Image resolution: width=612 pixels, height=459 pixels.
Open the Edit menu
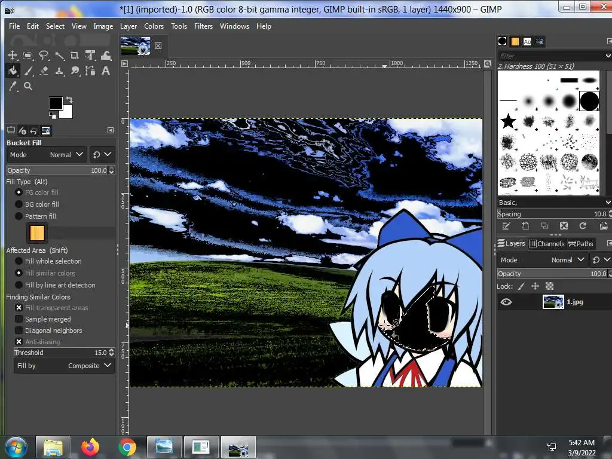33,26
